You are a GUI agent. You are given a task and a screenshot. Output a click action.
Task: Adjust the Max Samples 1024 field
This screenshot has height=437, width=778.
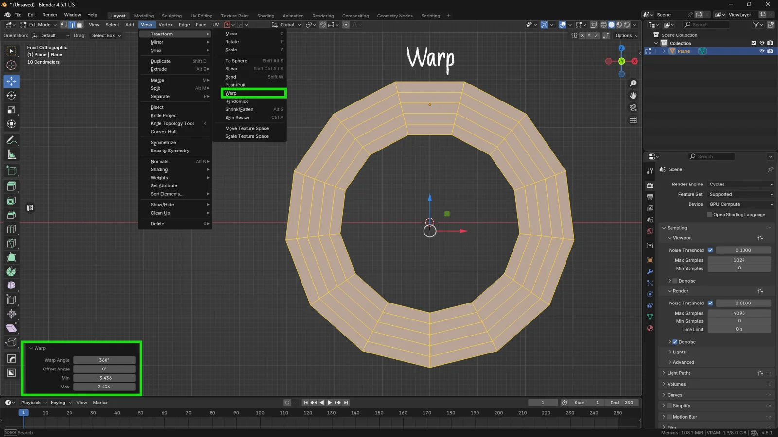coord(739,260)
